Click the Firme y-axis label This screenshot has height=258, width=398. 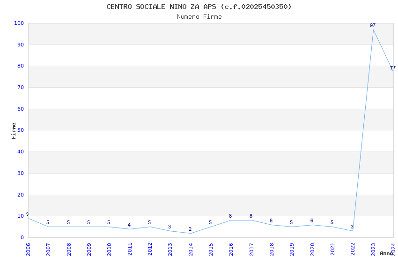pyautogui.click(x=14, y=131)
